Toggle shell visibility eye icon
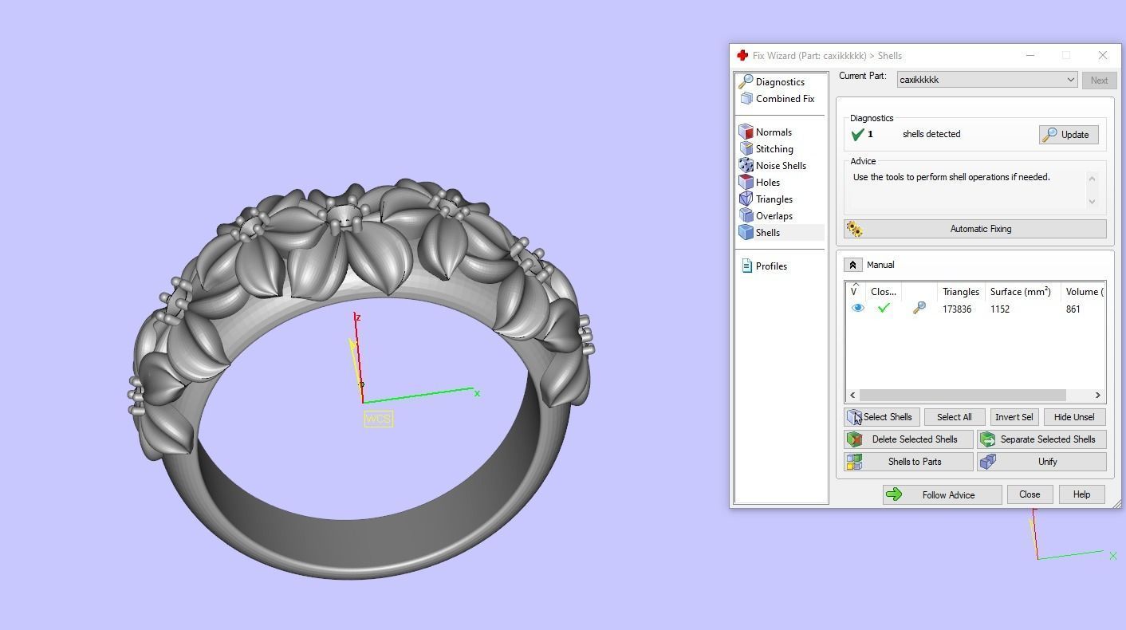This screenshot has height=630, width=1126. pos(858,309)
